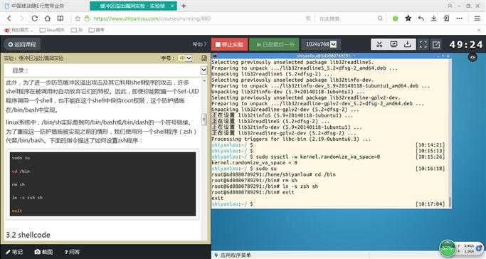
Task: Open the 问答 Q&A button
Action: click(72, 252)
